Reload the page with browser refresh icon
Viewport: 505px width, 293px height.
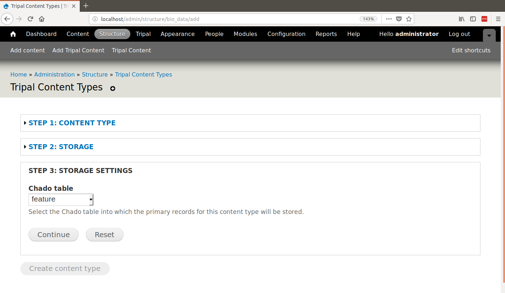[x=31, y=19]
